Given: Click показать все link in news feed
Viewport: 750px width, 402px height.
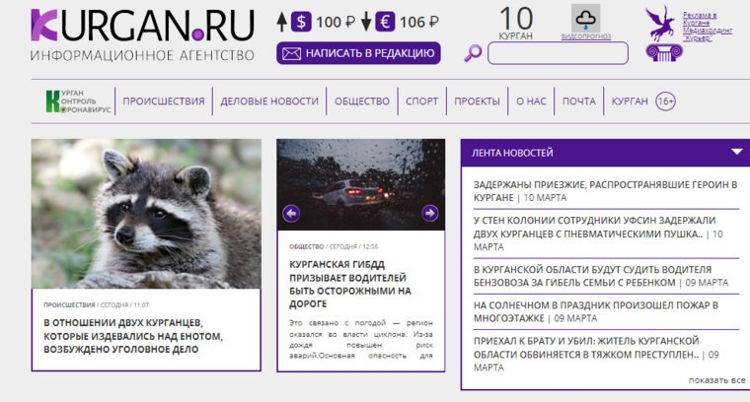Looking at the screenshot, I should [716, 380].
